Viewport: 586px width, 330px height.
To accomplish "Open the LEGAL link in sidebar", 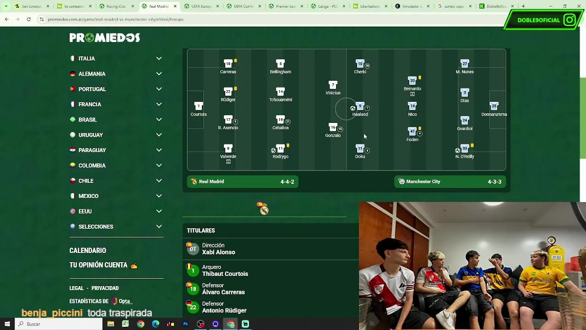I will (x=76, y=288).
